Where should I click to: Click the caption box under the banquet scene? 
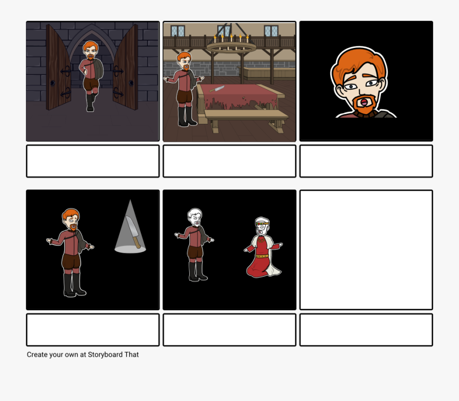point(228,161)
